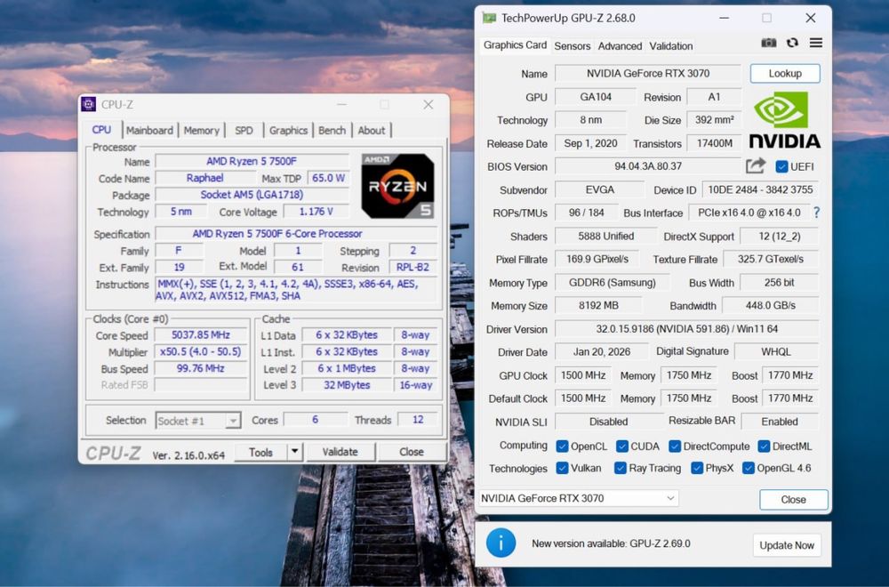Click the Bus Speed value 99.76 MHz

point(201,368)
